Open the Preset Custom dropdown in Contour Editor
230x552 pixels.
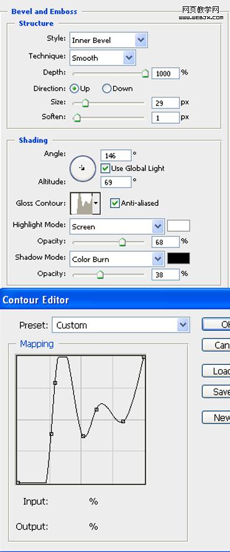(121, 324)
